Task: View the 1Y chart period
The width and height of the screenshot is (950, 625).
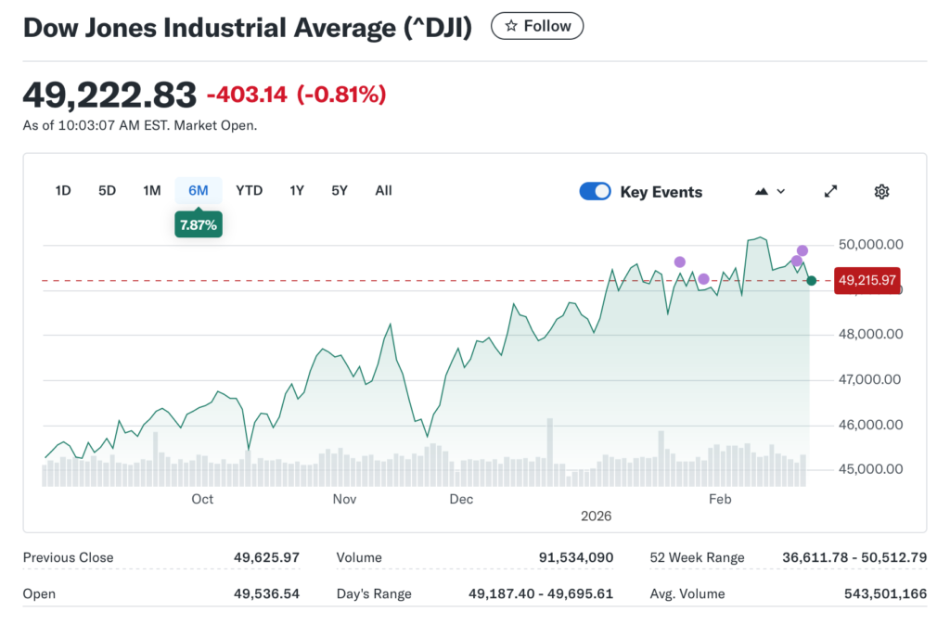Action: (x=297, y=191)
